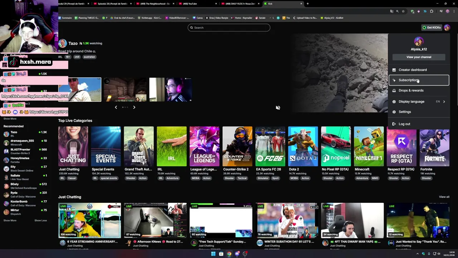Choose Log out in the profile menu

click(x=419, y=124)
